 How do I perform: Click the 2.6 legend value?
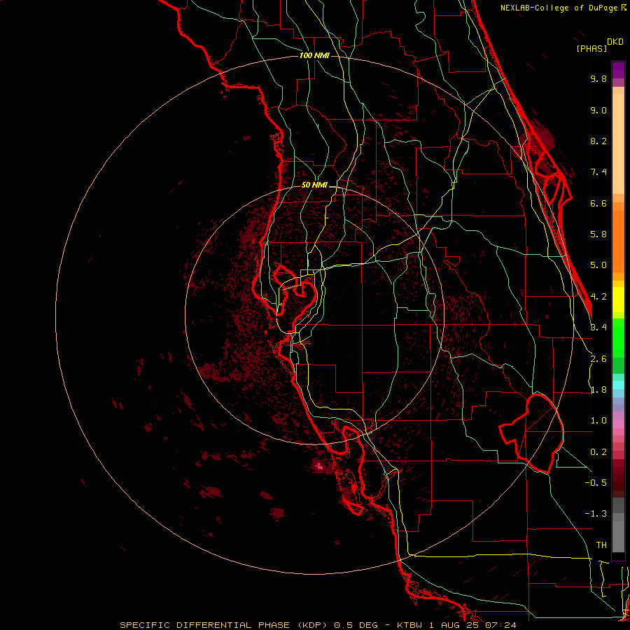(598, 359)
